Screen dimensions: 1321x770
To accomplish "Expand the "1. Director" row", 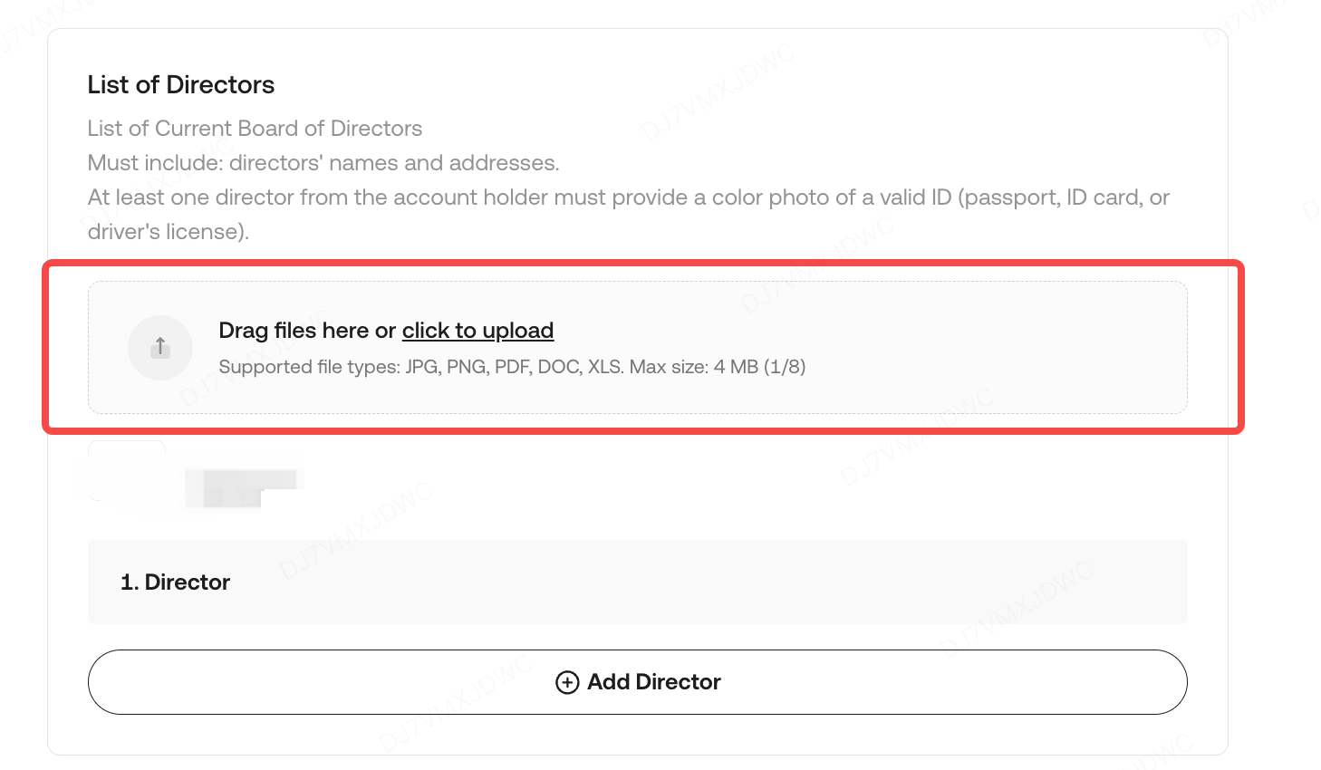I will pyautogui.click(x=176, y=582).
